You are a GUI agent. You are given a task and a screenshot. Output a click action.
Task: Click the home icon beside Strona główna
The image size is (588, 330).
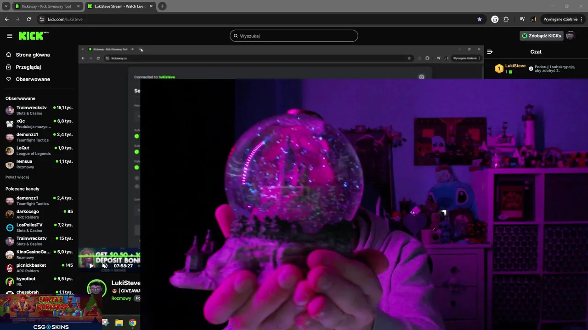(9, 55)
